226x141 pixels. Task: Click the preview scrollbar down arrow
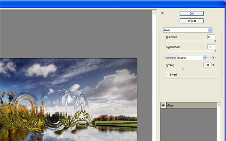click(154, 139)
